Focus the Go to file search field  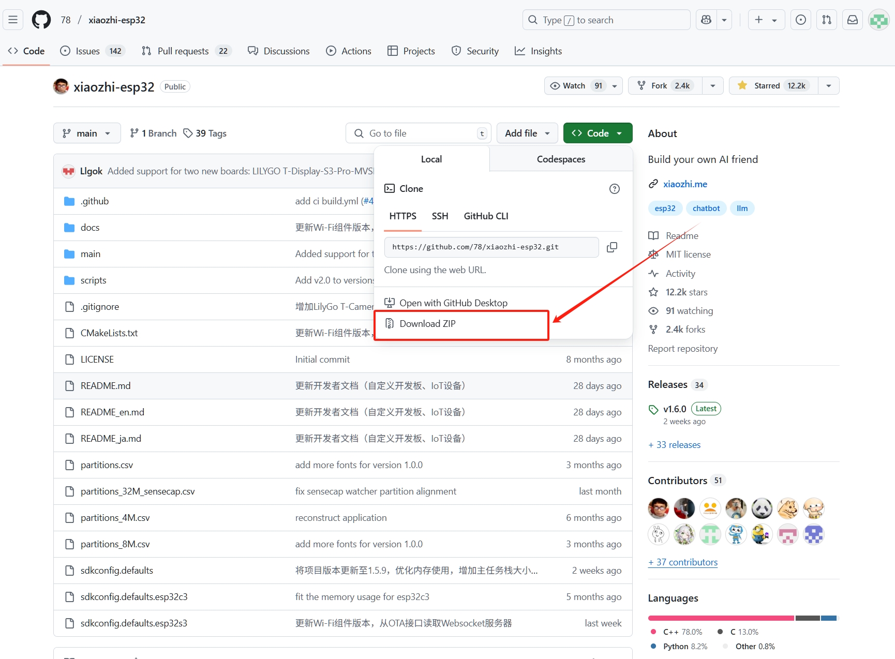click(419, 133)
